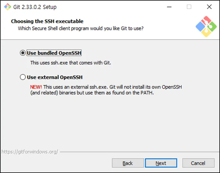This screenshot has height=173, width=220.
Task: Click the "Choosing the SSH executable" heading
Action: (x=47, y=21)
